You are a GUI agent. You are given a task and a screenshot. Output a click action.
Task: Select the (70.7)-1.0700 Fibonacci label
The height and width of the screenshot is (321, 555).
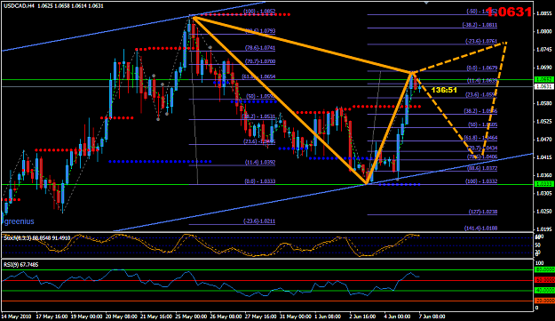260,61
